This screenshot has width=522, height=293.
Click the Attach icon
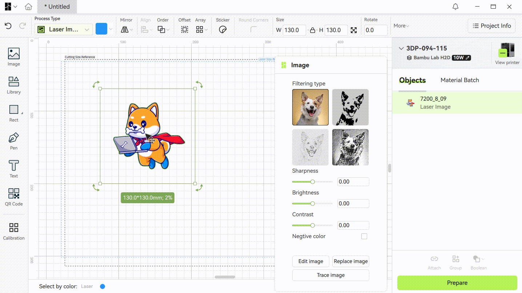click(x=434, y=259)
